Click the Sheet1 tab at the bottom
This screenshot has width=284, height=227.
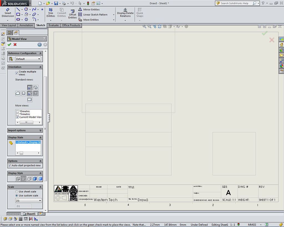click(29, 214)
